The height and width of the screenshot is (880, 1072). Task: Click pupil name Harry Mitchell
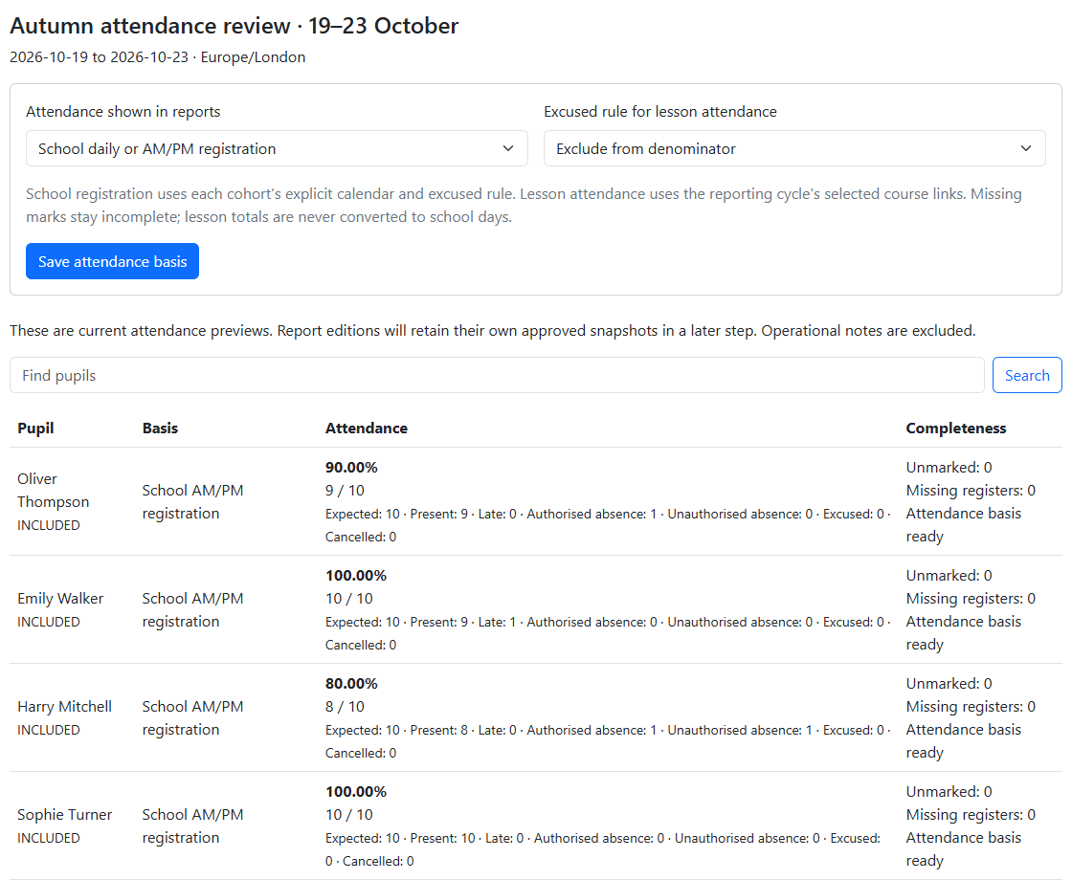click(64, 707)
